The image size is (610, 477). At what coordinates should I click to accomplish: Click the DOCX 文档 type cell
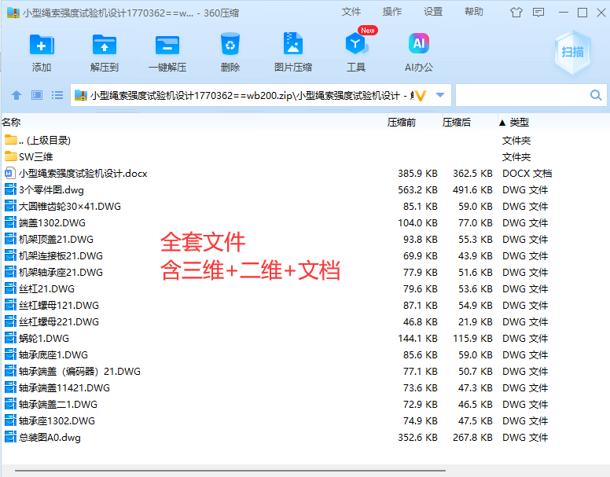tap(527, 174)
